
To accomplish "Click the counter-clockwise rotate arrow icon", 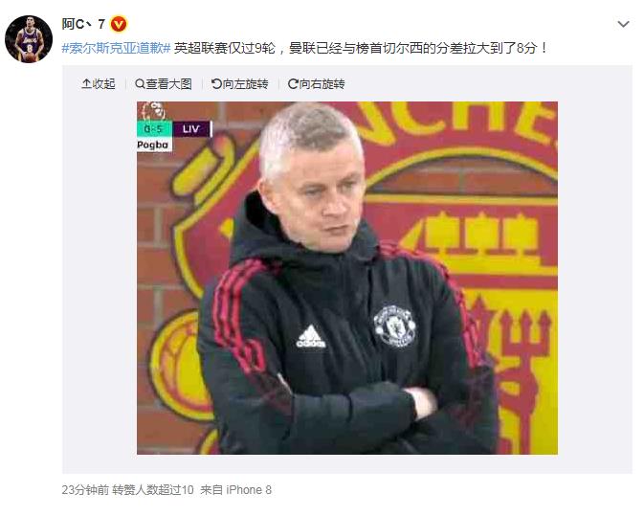I will pyautogui.click(x=216, y=84).
